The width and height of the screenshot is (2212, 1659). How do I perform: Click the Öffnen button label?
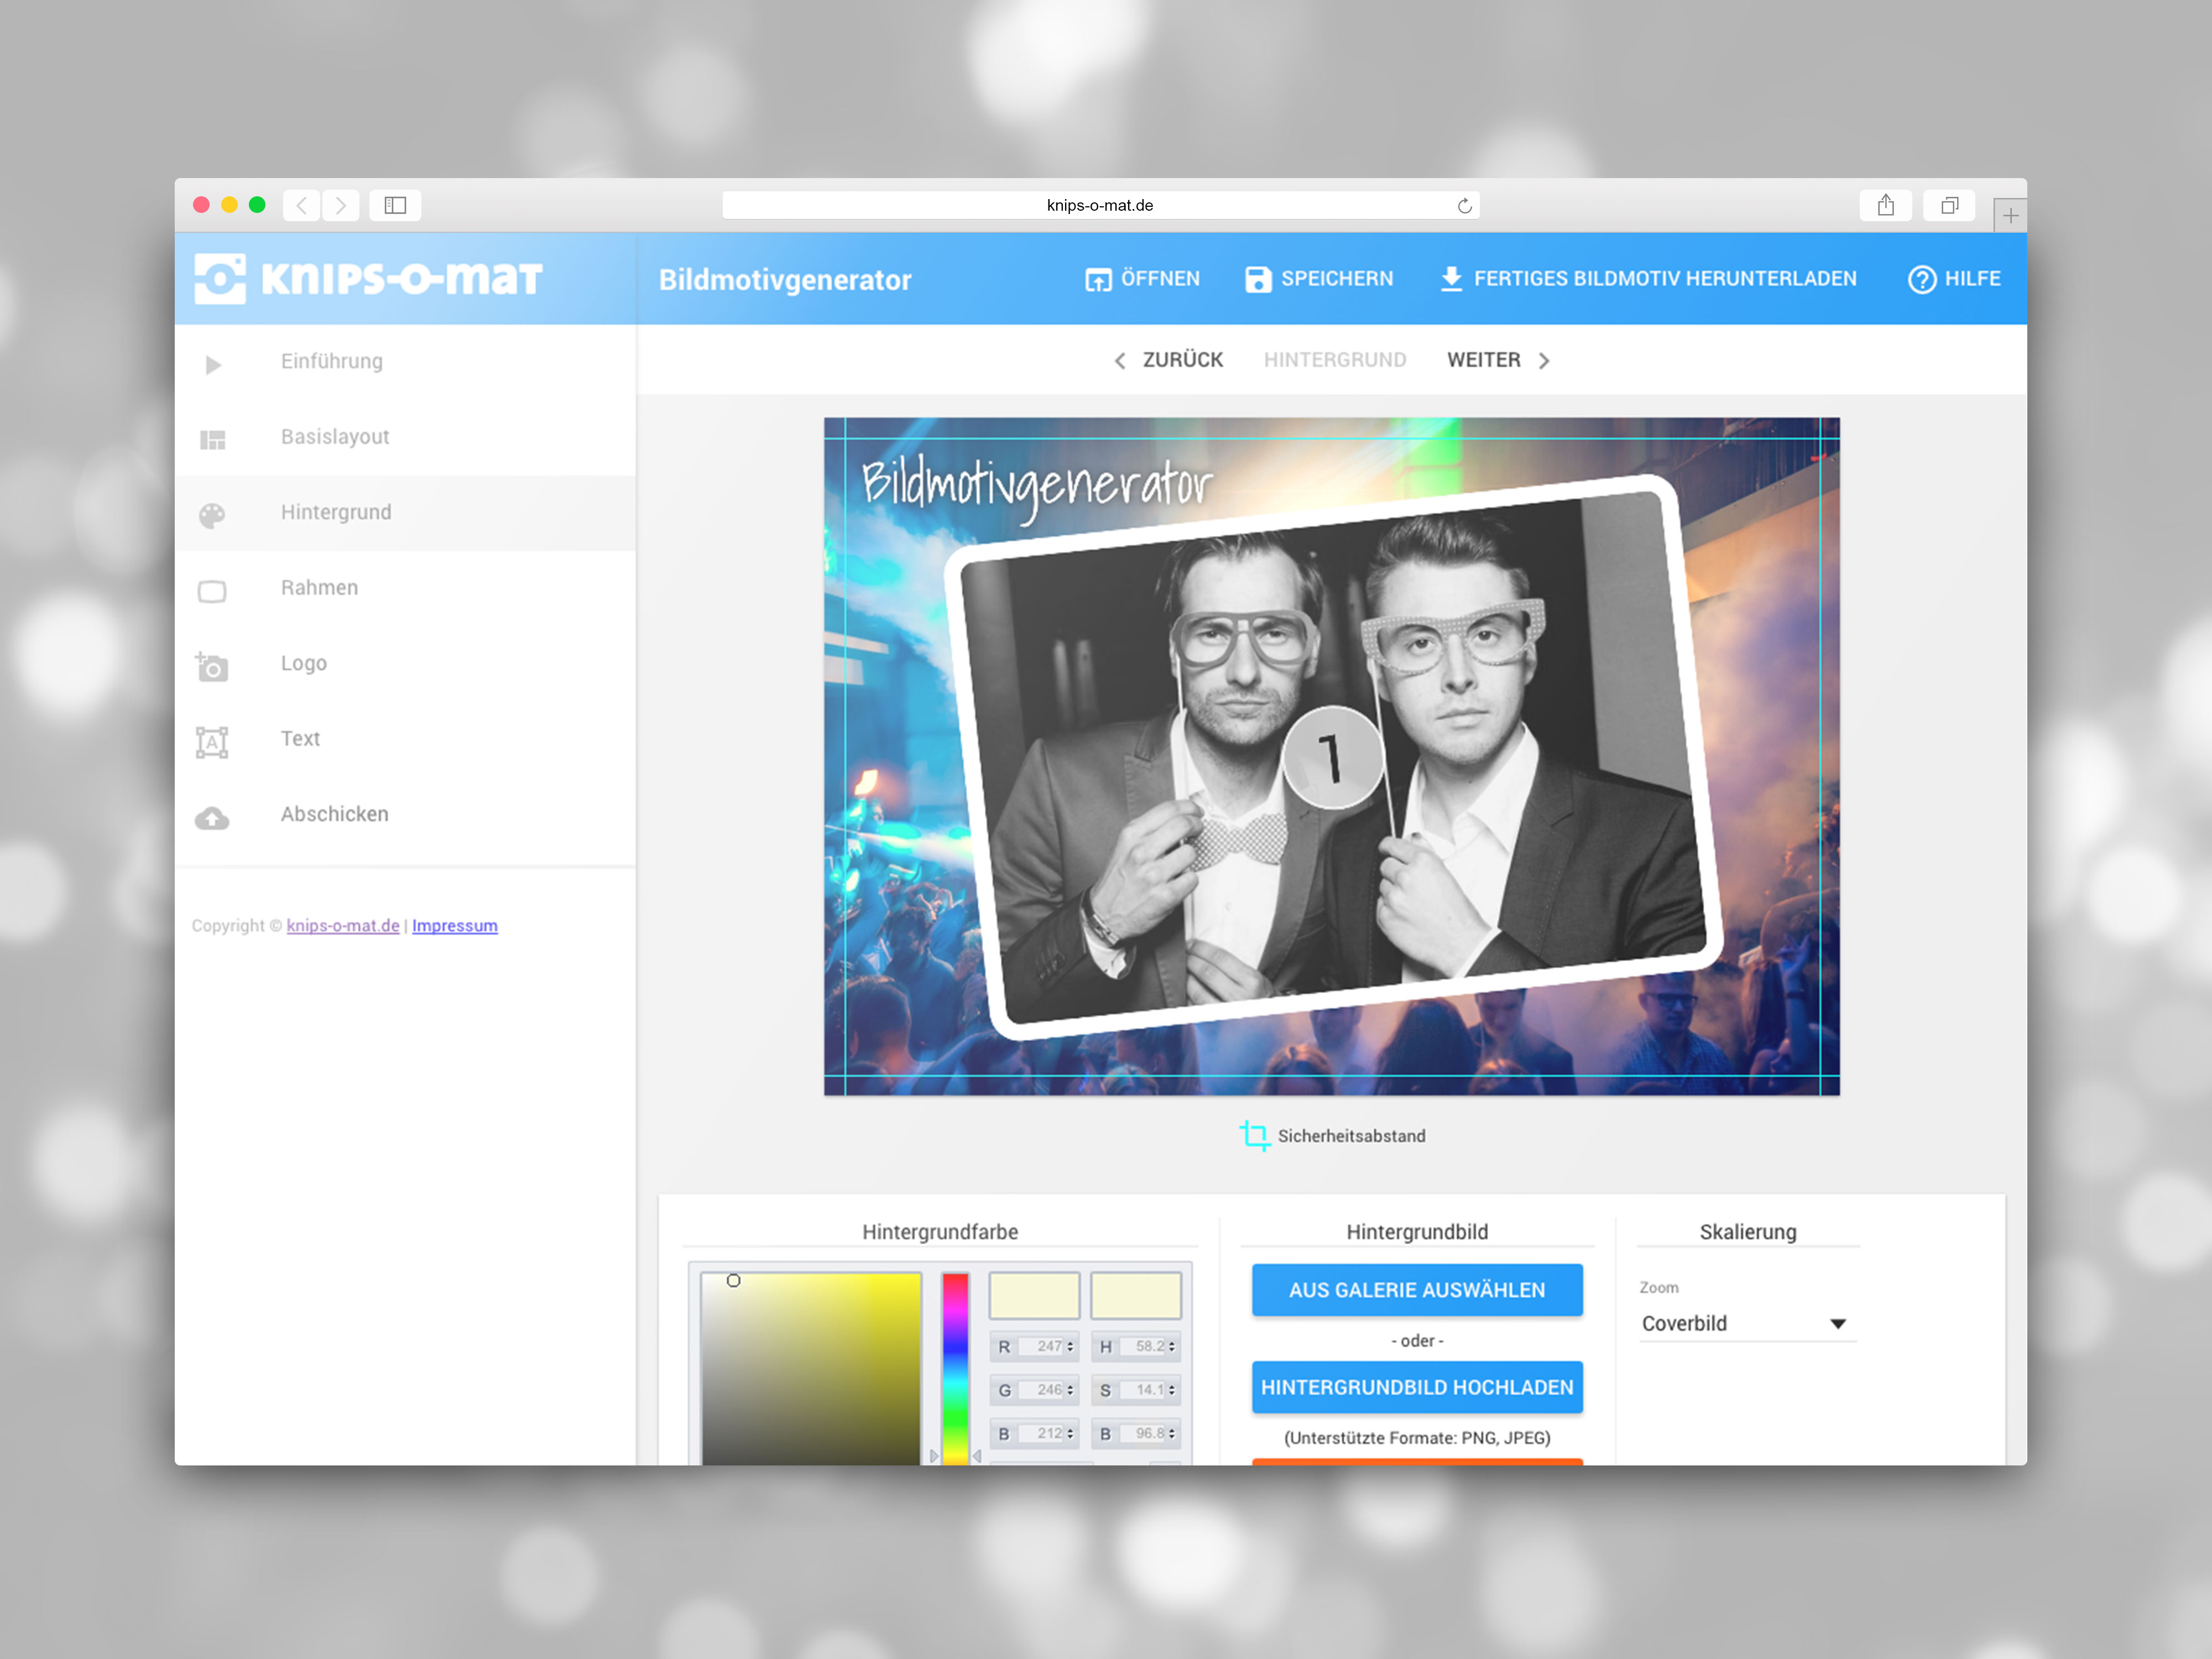coord(1160,279)
